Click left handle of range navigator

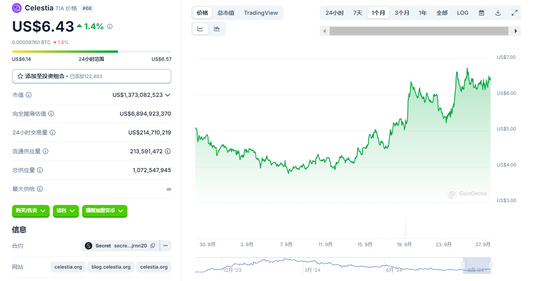463,265
